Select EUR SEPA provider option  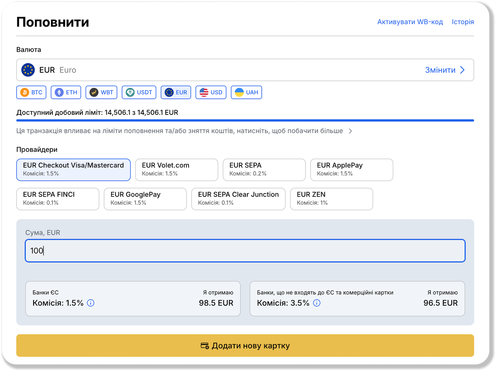pos(264,170)
